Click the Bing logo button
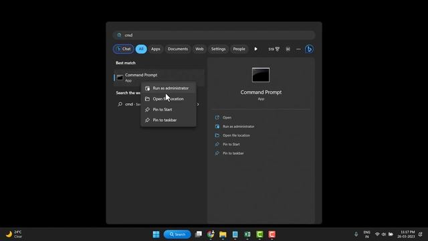428x241 pixels. 309,49
